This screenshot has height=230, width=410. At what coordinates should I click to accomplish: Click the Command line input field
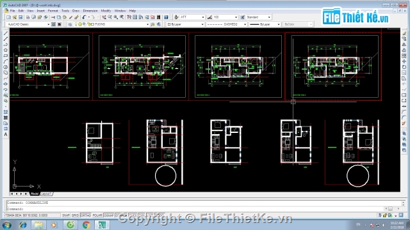click(204, 209)
